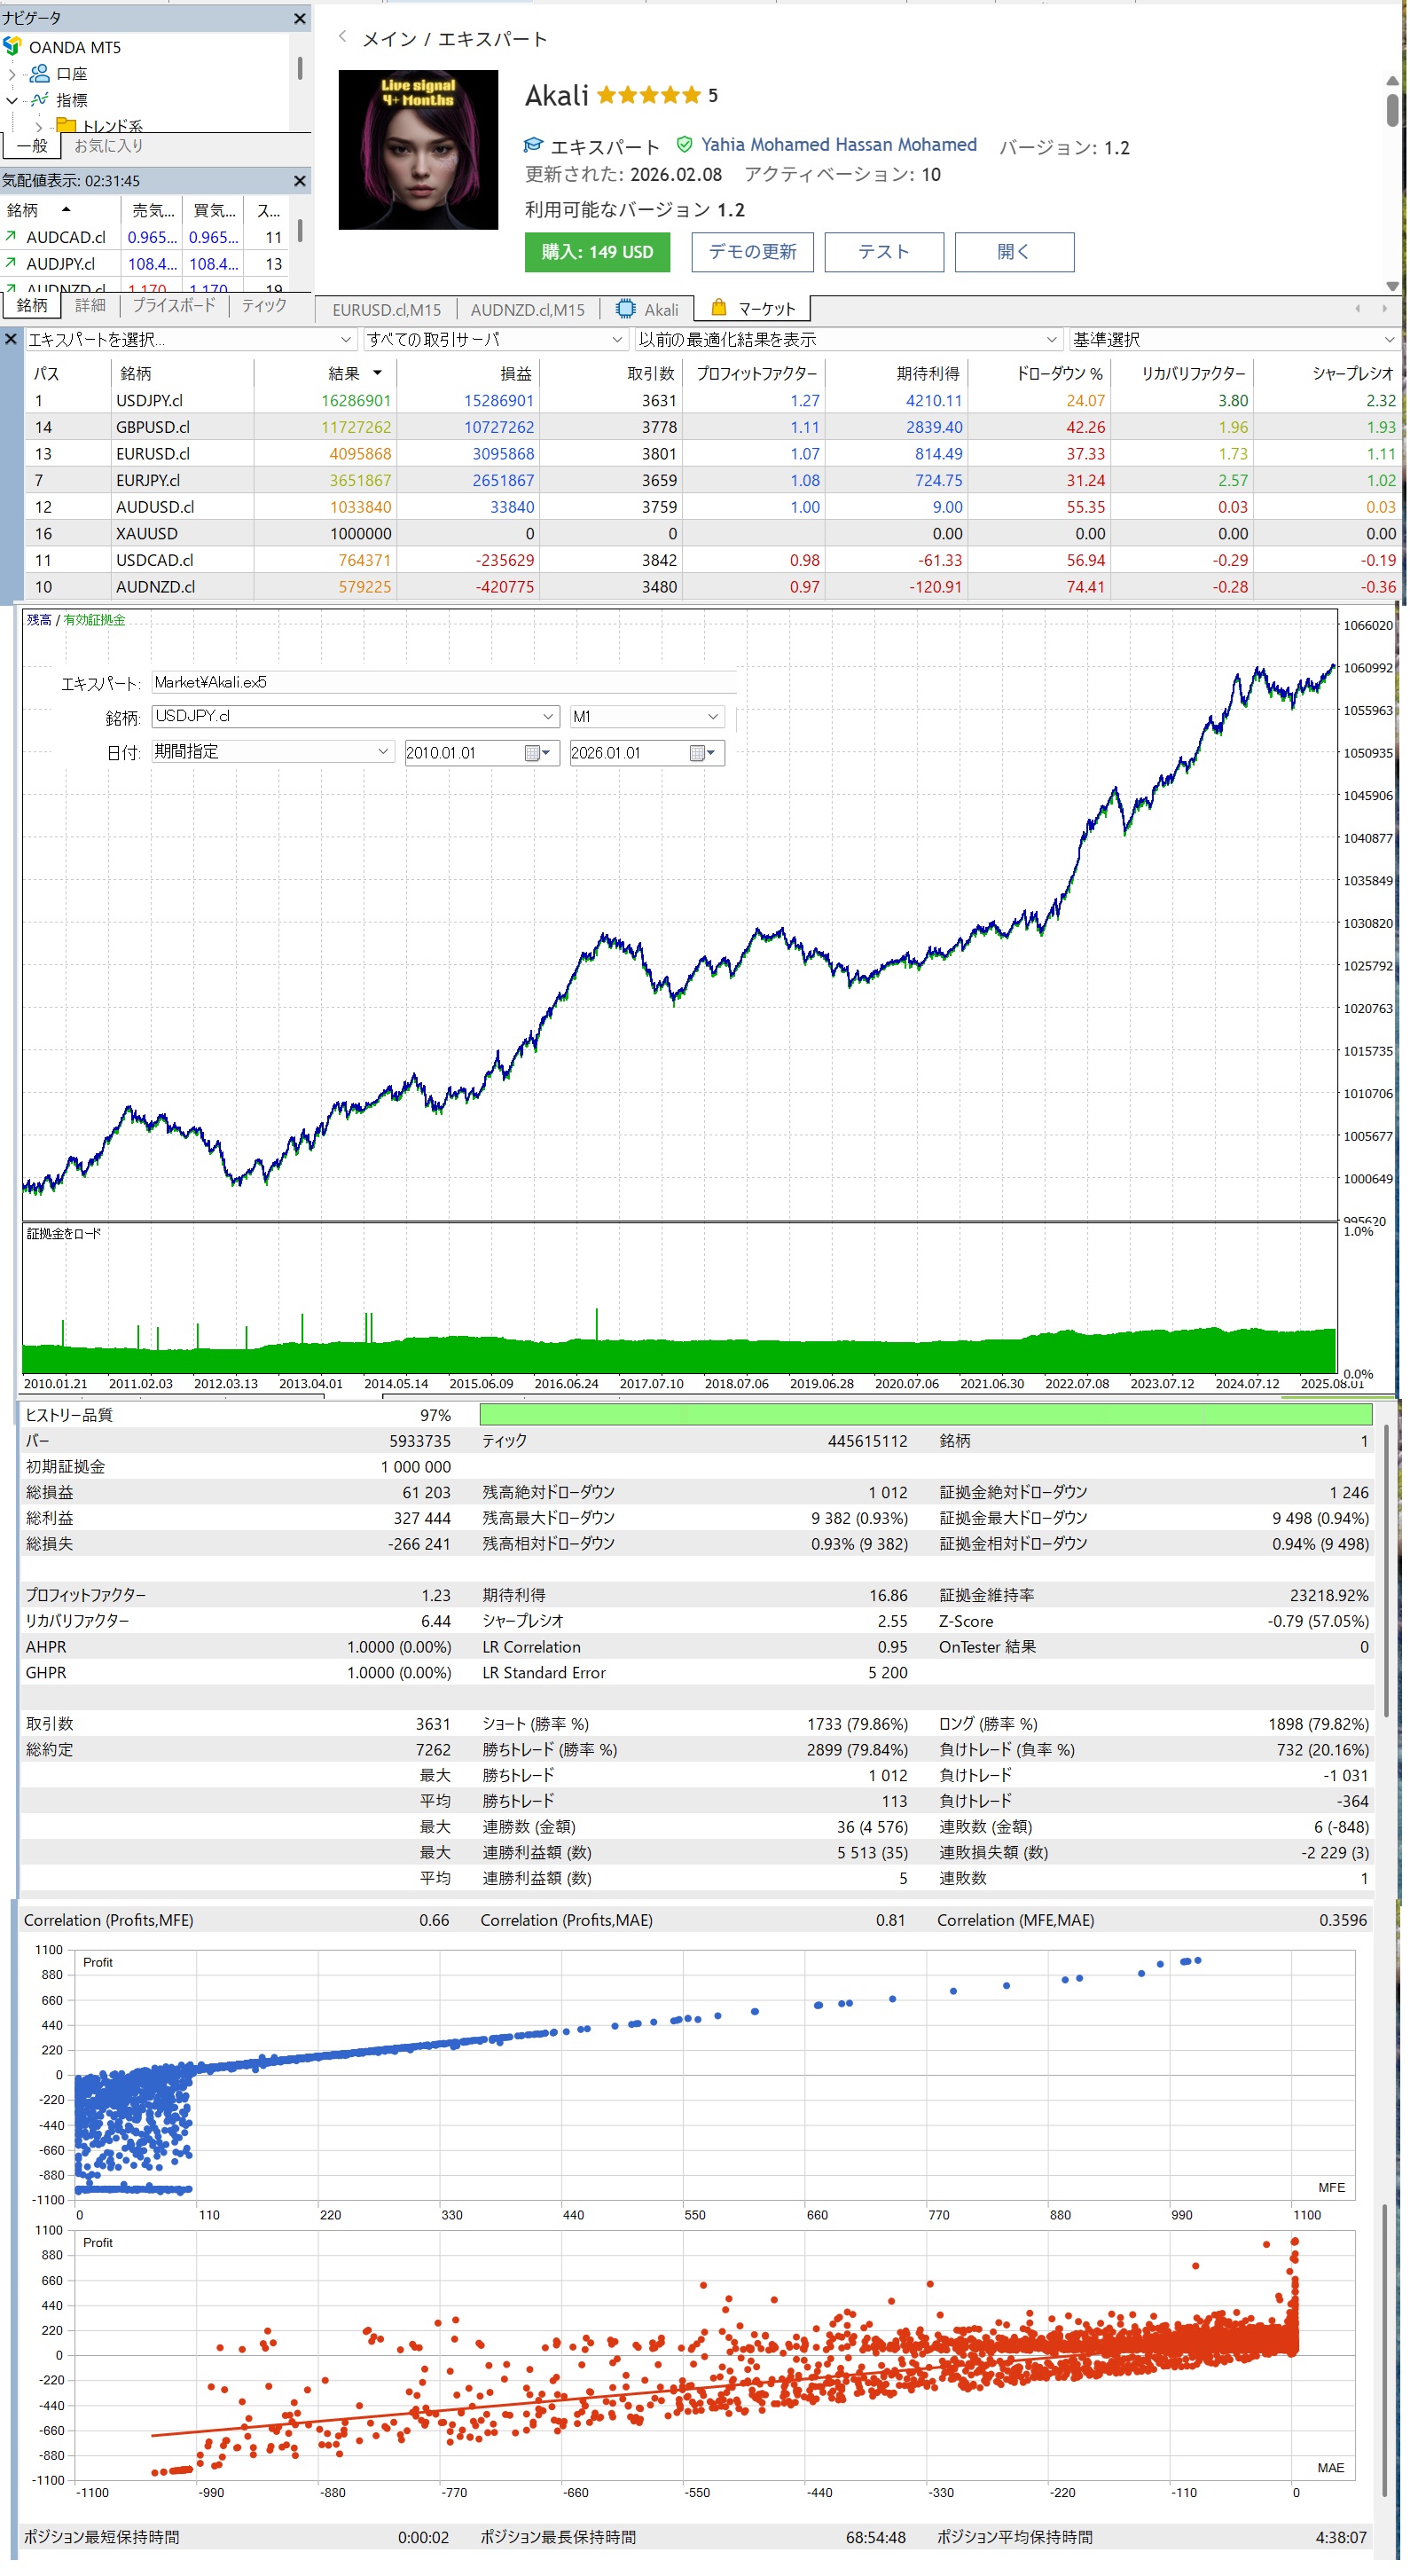Switch to the EURUSD.cl,M15 chart tab
Viewport: 1410px width, 2576px height.
[386, 310]
